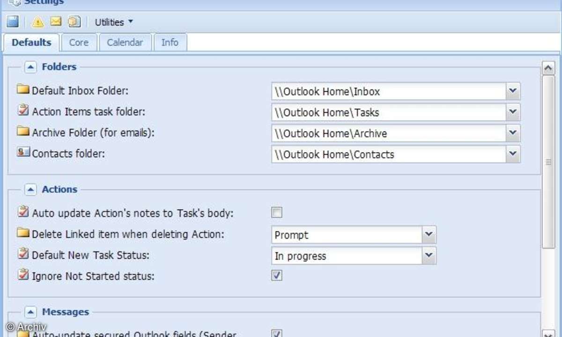Click the Delete Linked item when deleting Action label
Image resolution: width=562 pixels, height=337 pixels.
tap(128, 234)
